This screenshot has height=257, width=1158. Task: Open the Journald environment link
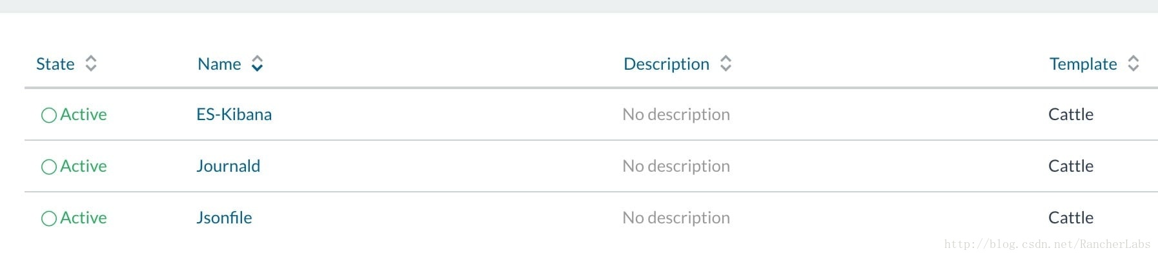click(x=229, y=166)
